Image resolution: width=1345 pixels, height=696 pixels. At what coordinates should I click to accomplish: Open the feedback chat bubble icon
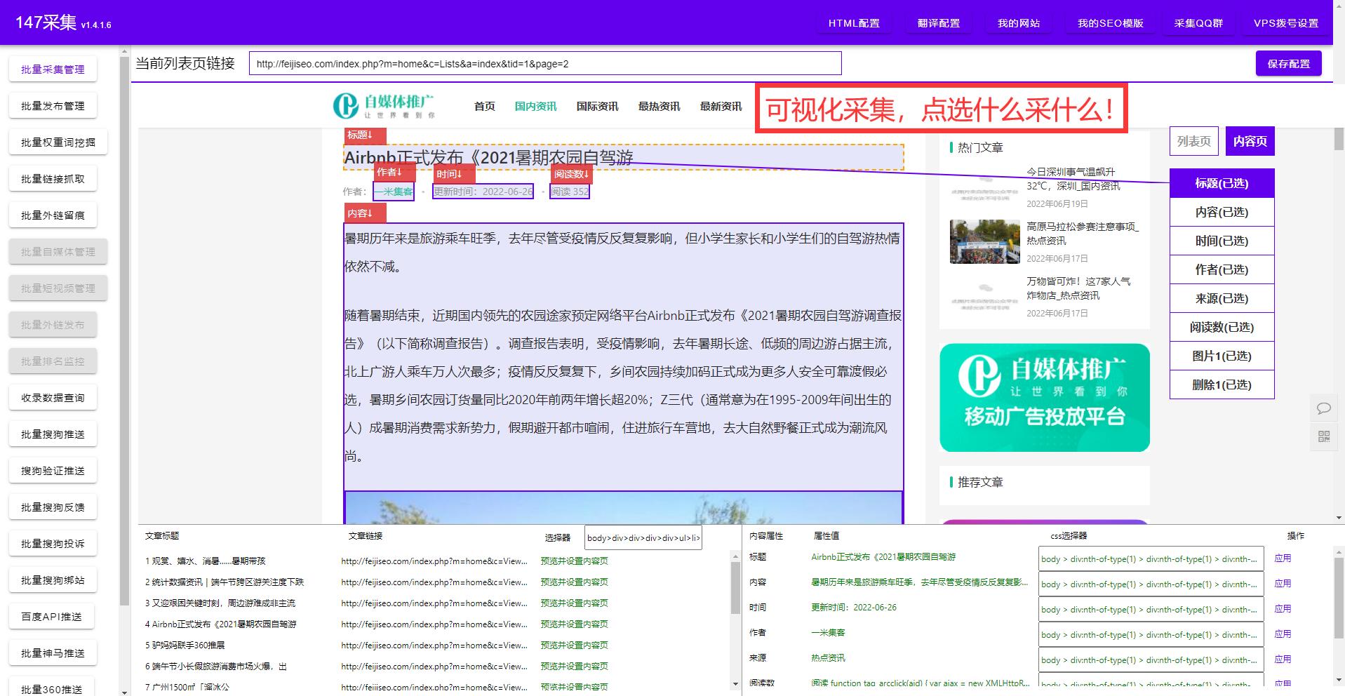(x=1323, y=408)
